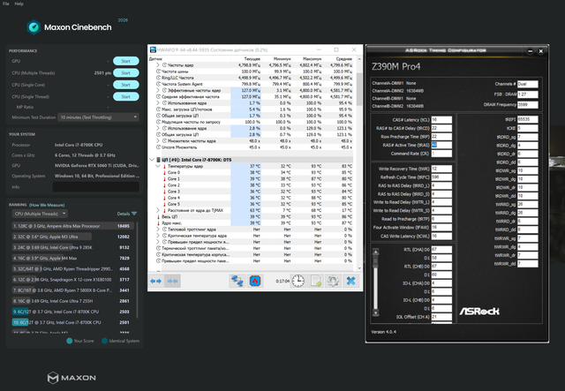Viewport: 565px width, 391px height.
Task: Select ranking row Apple M3 Ultra
Action: click(x=73, y=237)
